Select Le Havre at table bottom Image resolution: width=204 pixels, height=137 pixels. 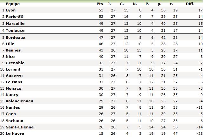click(15, 134)
